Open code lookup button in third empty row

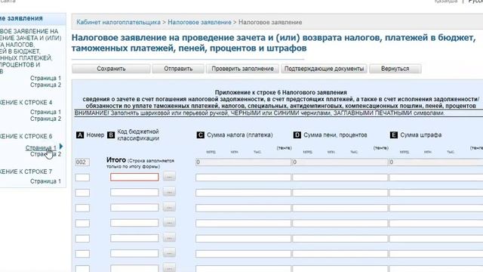[x=169, y=207]
